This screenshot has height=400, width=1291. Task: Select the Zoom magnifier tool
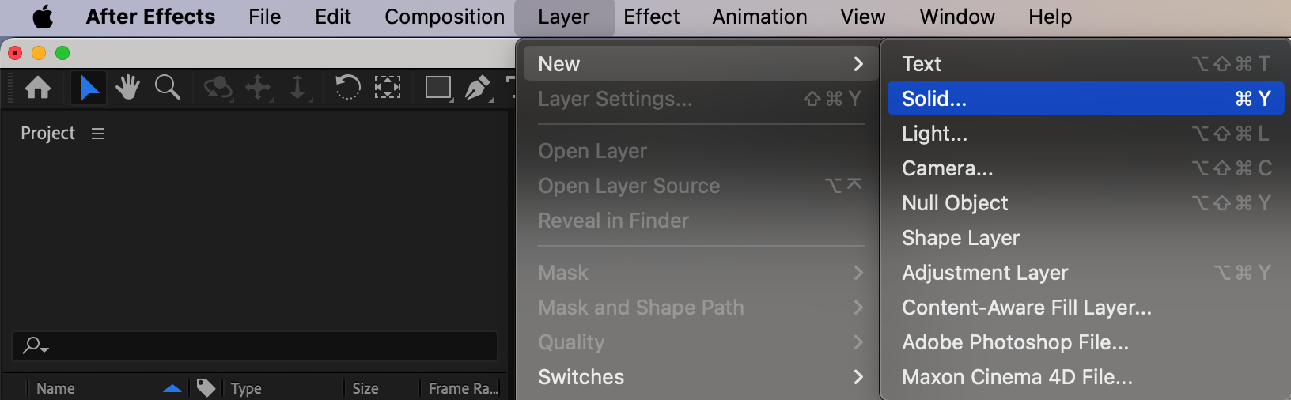[167, 87]
